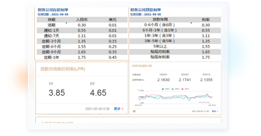
Task: Click the info icon below repo chart
Action: coord(134,111)
